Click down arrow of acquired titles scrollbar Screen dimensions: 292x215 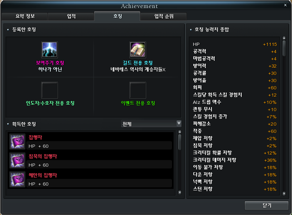coord(180,192)
